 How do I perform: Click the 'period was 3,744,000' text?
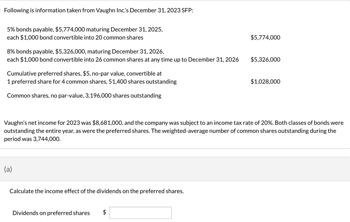click(32, 139)
